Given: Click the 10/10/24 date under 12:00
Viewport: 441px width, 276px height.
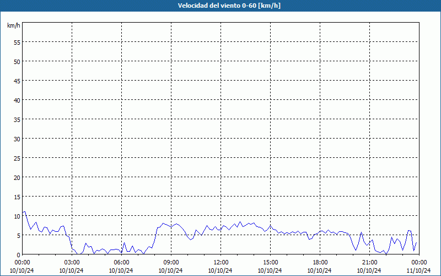Looking at the screenshot, I should [220, 270].
